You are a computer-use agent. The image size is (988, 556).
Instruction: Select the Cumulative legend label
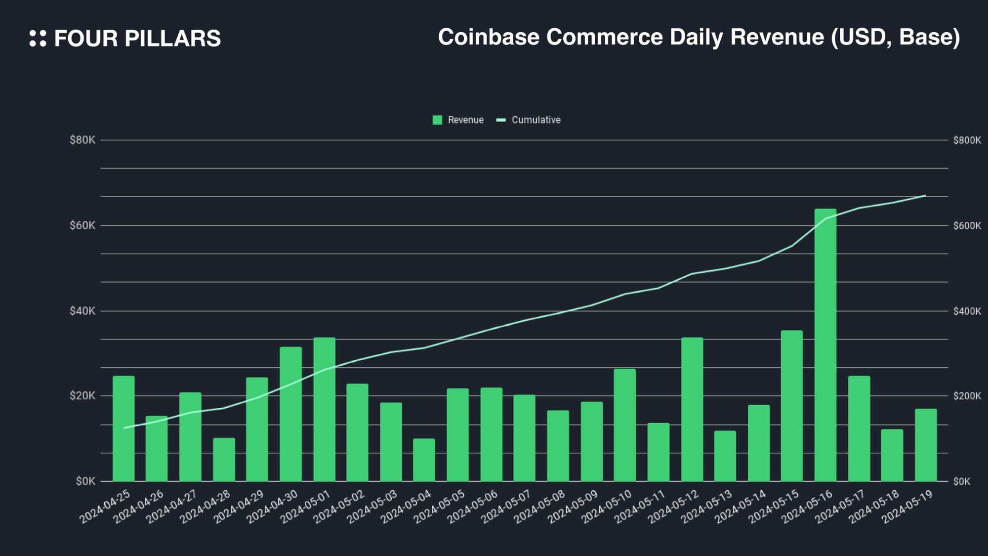tap(536, 120)
